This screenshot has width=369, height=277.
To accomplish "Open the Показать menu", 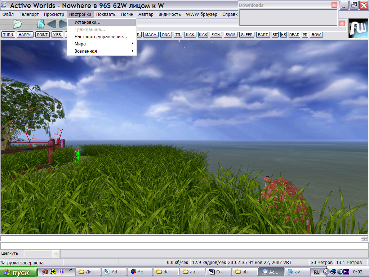I will (106, 14).
